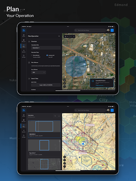
Task: Click the Max Altitude input field
Action: 39,72
